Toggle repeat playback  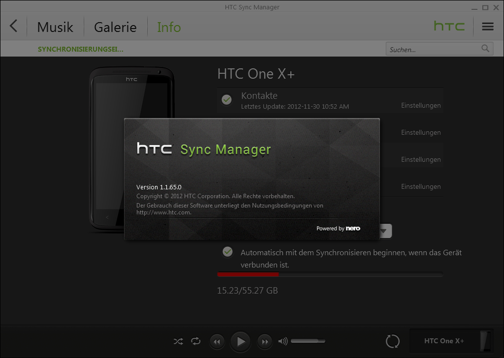[x=196, y=341]
